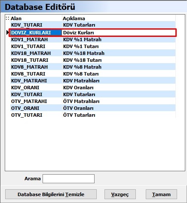
Task: Select the KDV_ORANI row
Action: pos(93,88)
